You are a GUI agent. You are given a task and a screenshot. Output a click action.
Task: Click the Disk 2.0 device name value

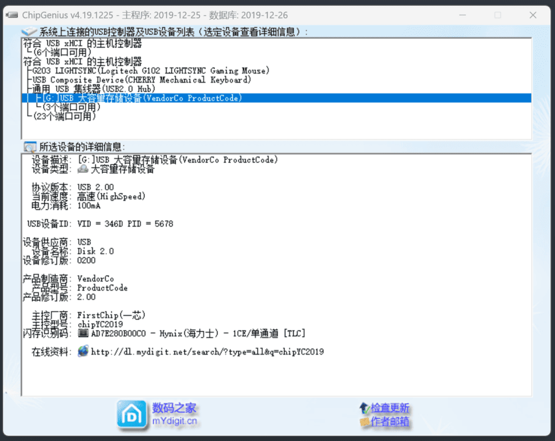tap(96, 251)
